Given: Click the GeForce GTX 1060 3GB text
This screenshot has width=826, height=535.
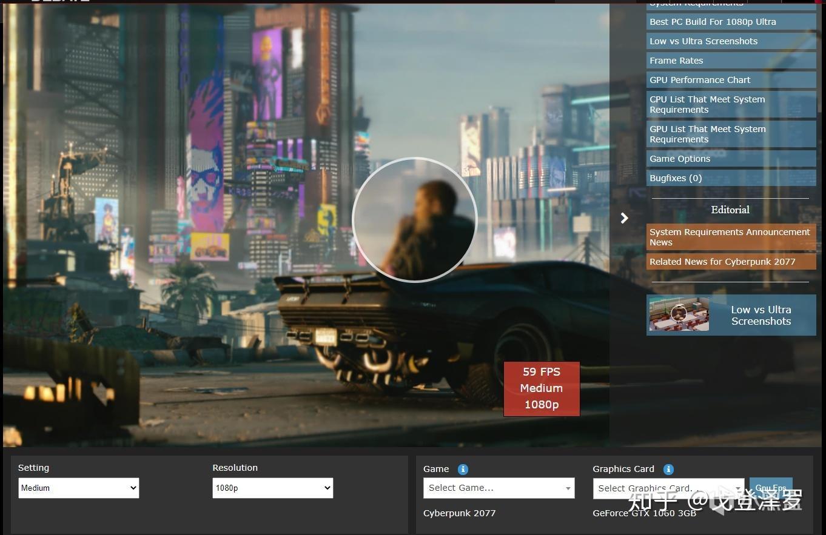Looking at the screenshot, I should tap(644, 513).
